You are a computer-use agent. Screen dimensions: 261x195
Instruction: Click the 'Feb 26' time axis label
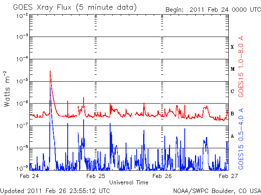tap(162, 176)
